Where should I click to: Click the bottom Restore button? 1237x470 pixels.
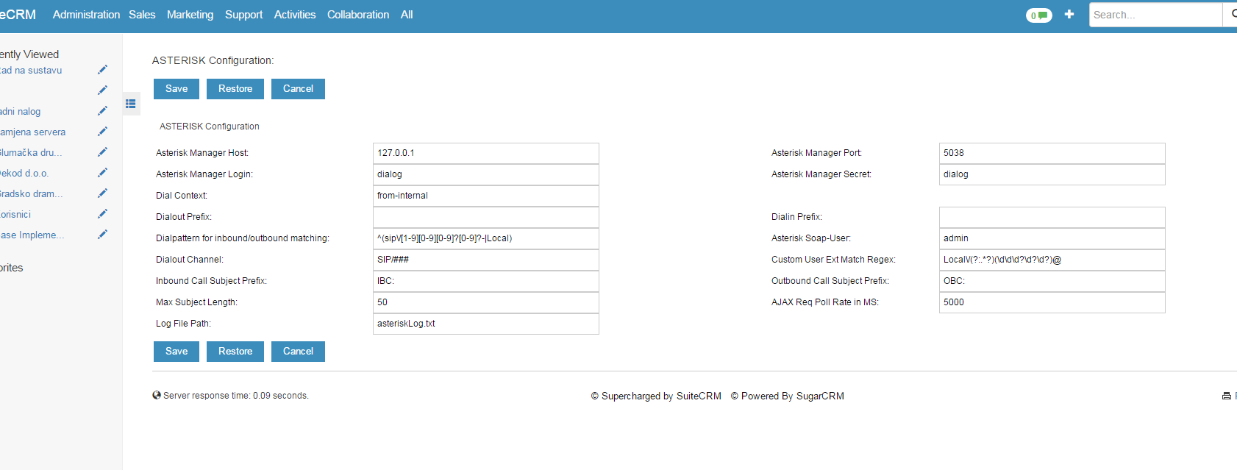[235, 352]
